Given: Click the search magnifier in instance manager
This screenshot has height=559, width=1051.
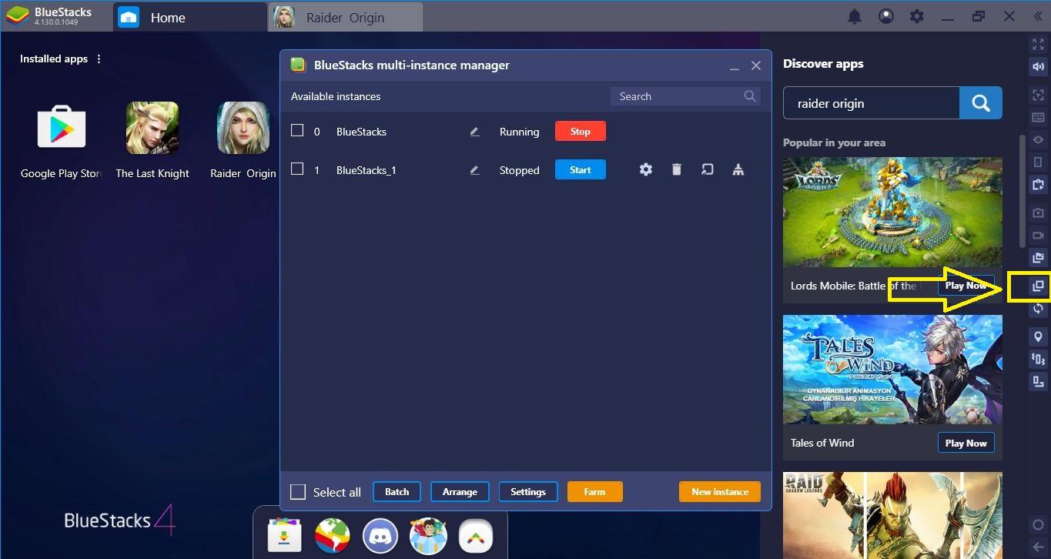Looking at the screenshot, I should click(x=750, y=96).
